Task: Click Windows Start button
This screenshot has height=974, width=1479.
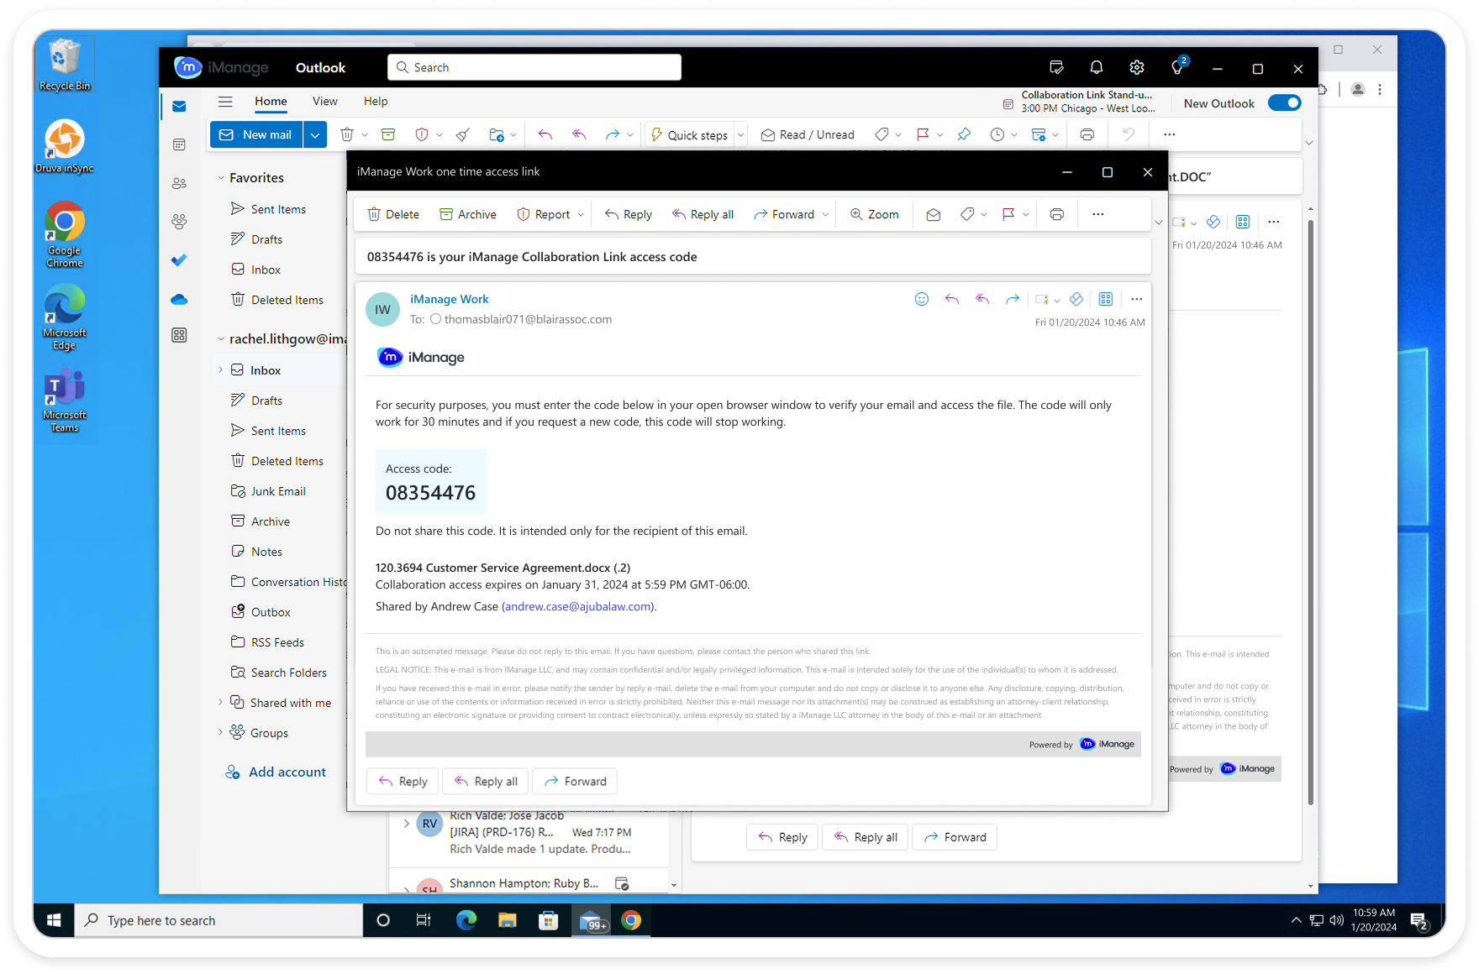Action: tap(54, 920)
